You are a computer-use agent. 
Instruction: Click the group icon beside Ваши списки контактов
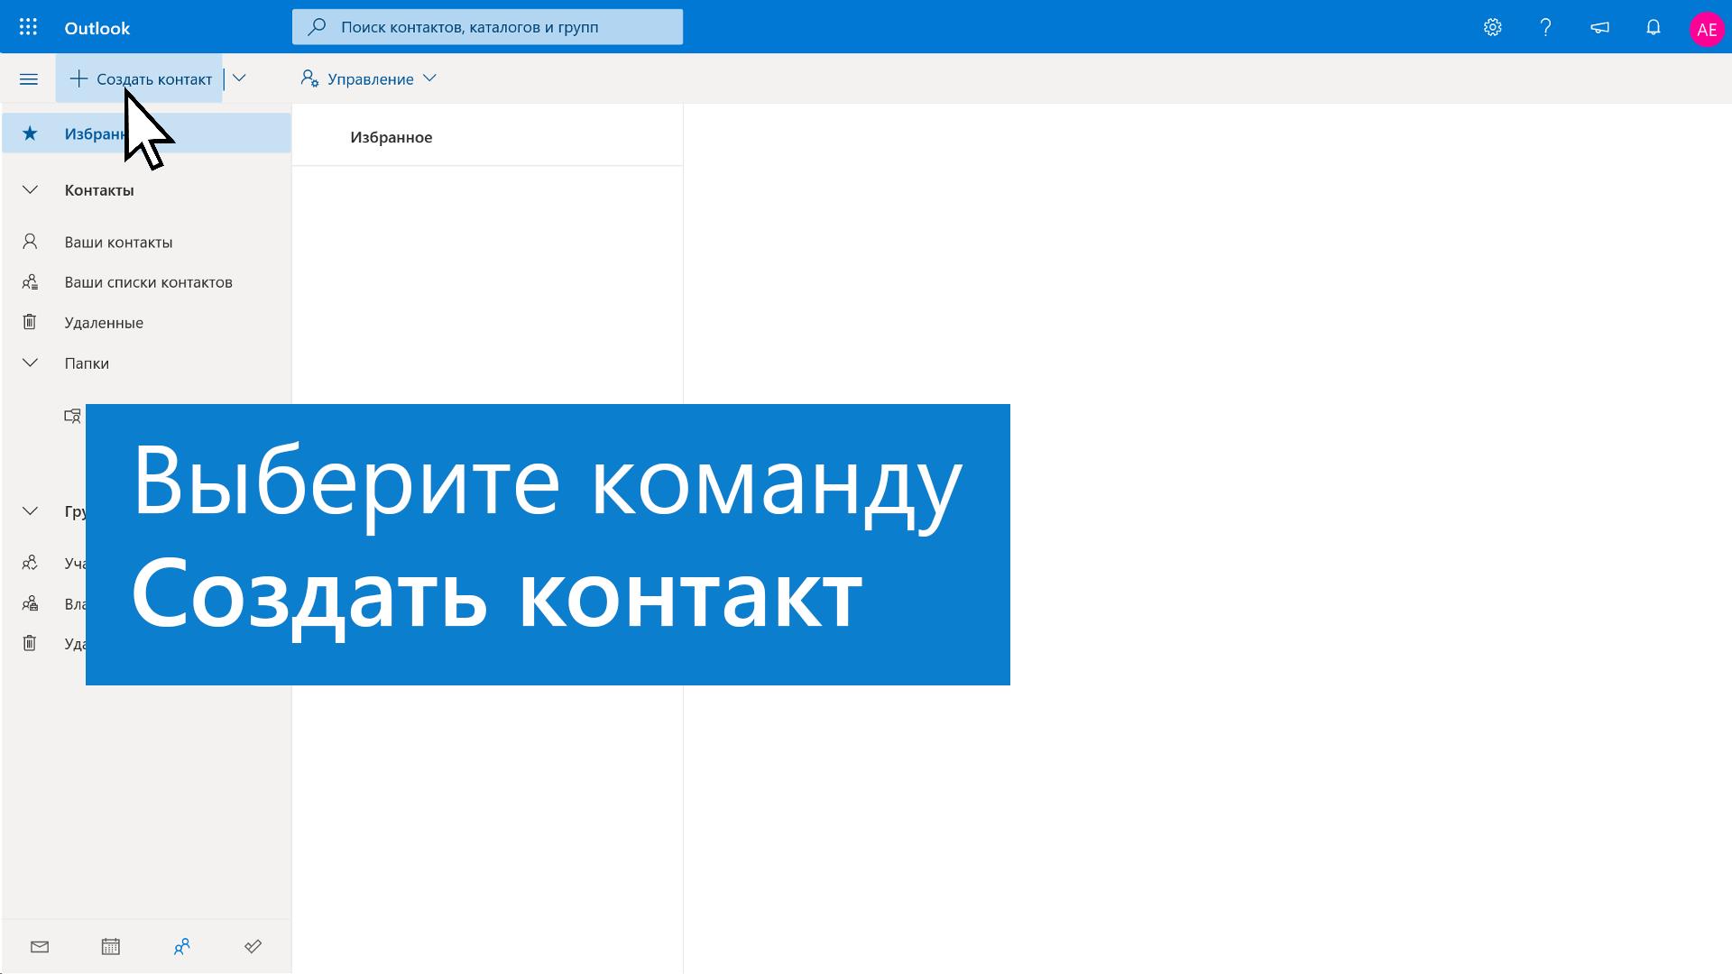point(30,282)
